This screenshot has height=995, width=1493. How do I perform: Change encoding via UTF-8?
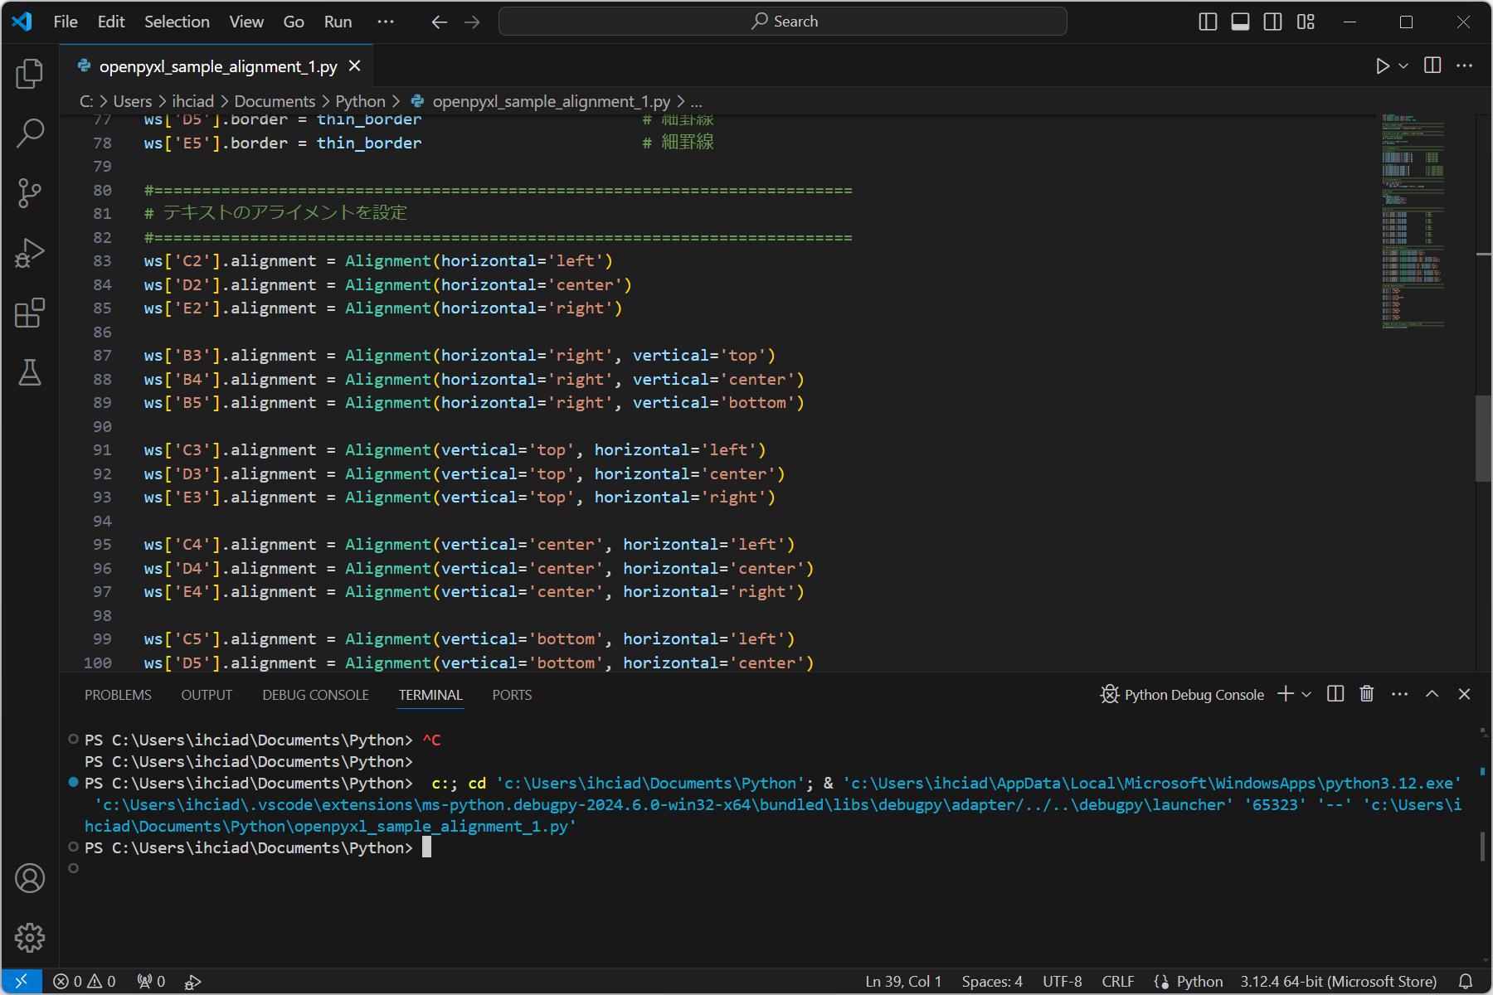pyautogui.click(x=1063, y=982)
